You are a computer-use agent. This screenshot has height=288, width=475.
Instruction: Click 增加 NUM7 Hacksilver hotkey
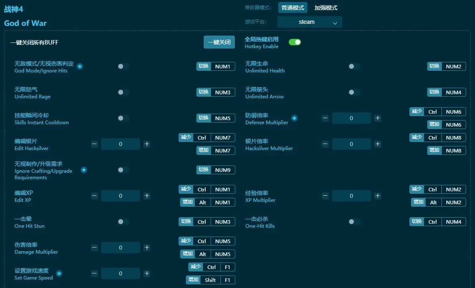click(x=216, y=150)
